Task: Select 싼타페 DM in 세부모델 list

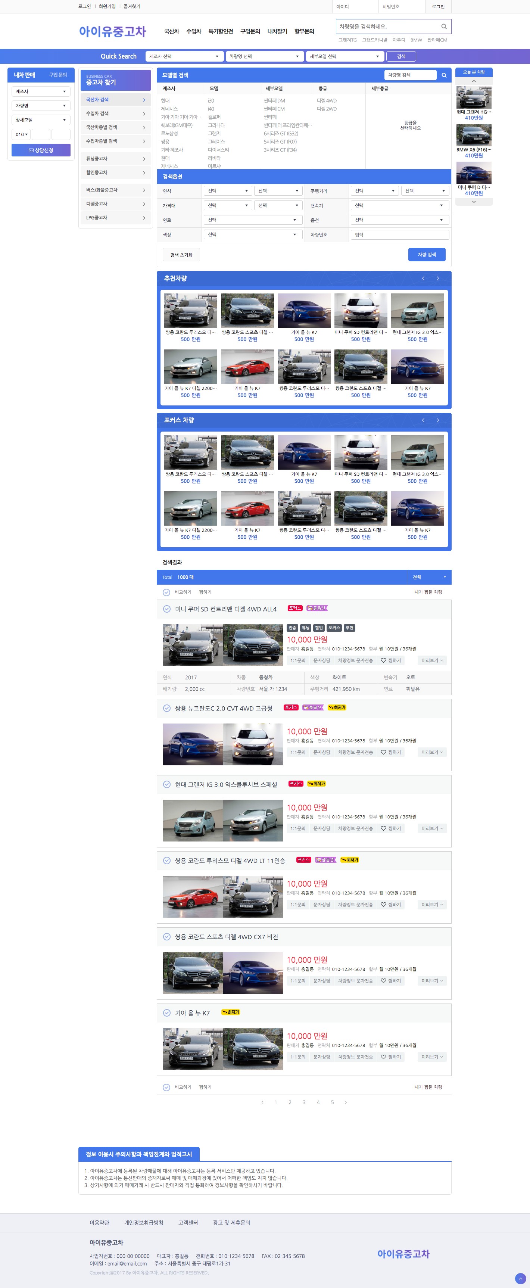Action: [274, 100]
